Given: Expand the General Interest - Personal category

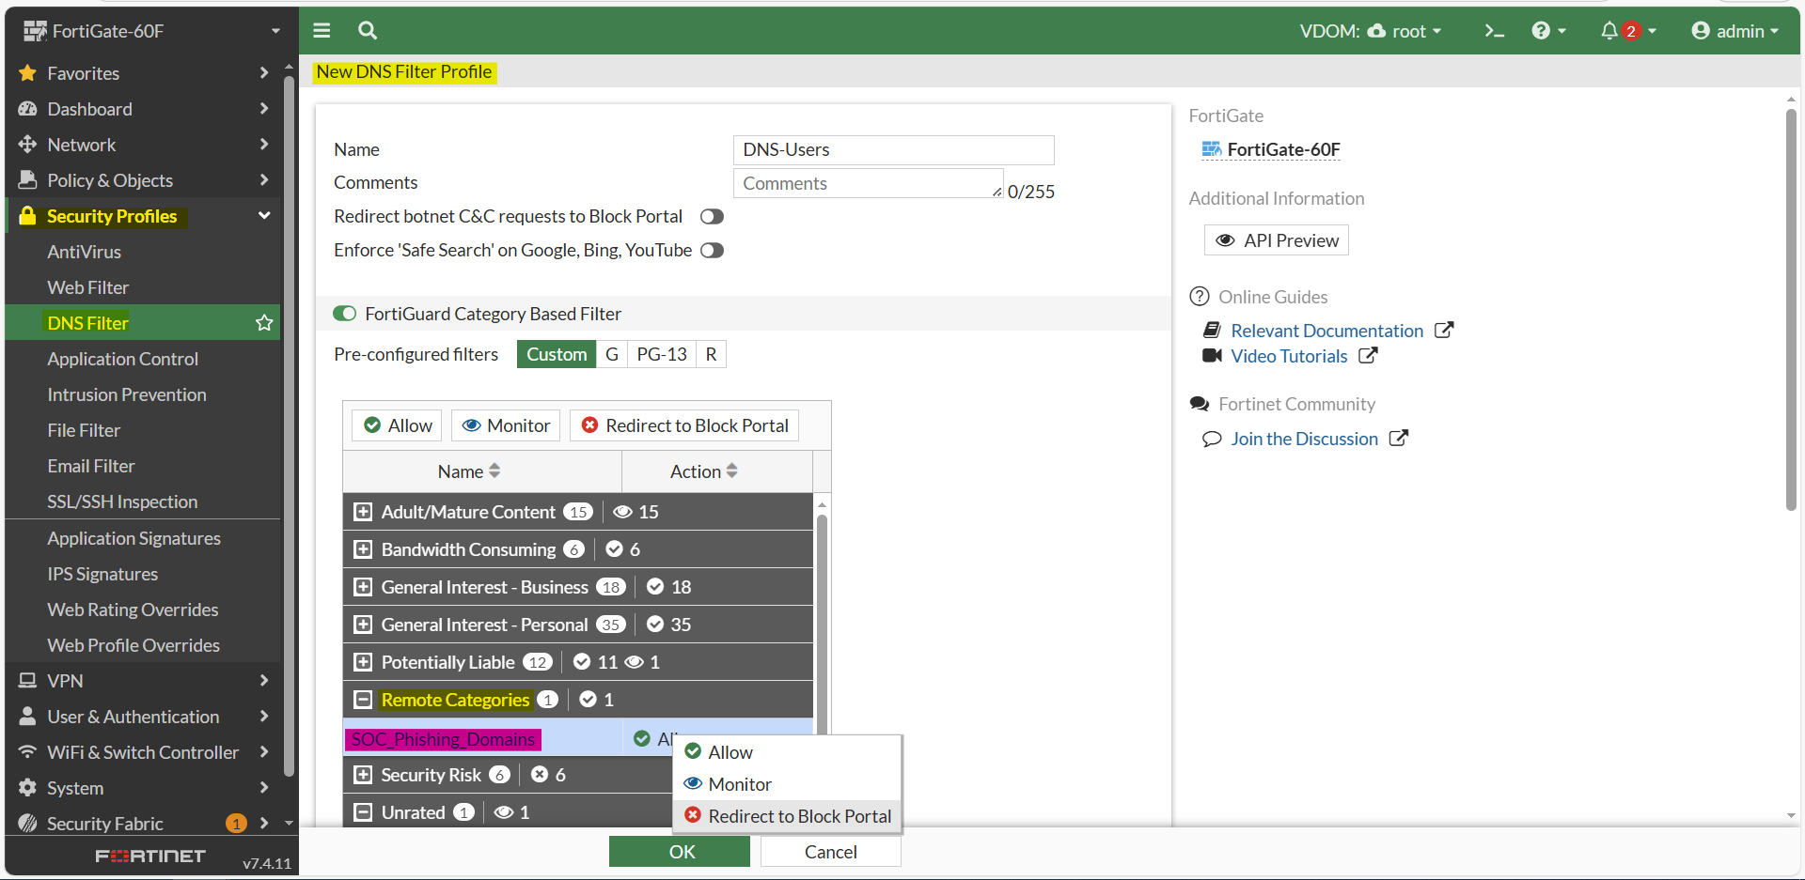Looking at the screenshot, I should pyautogui.click(x=363, y=625).
